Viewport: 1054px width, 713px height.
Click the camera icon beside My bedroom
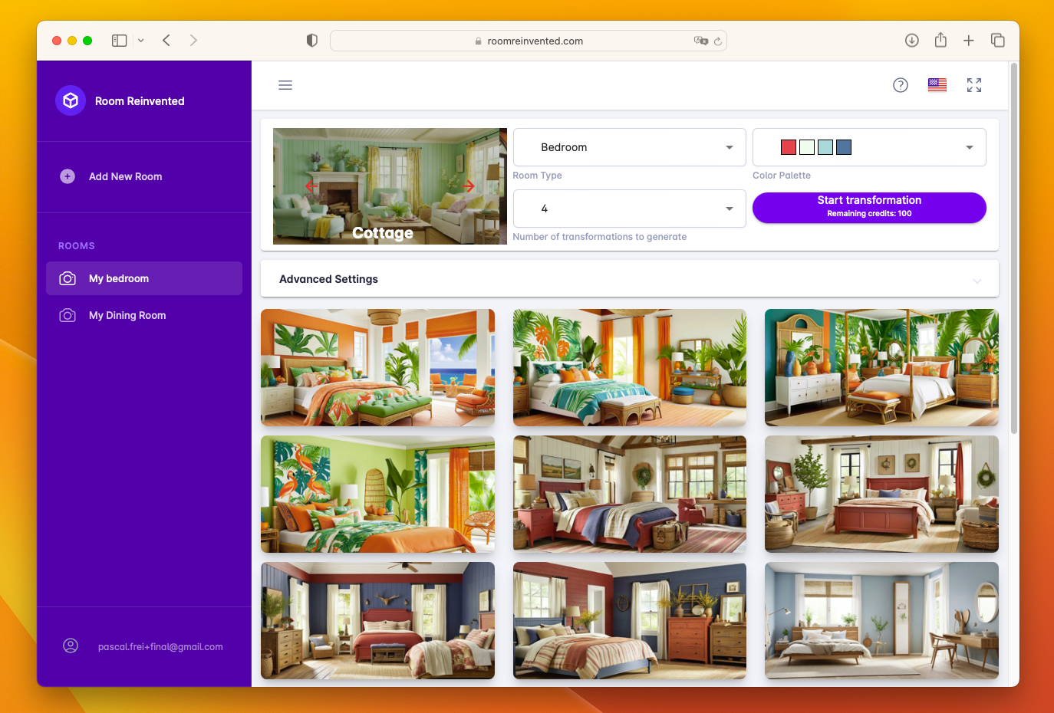(68, 278)
